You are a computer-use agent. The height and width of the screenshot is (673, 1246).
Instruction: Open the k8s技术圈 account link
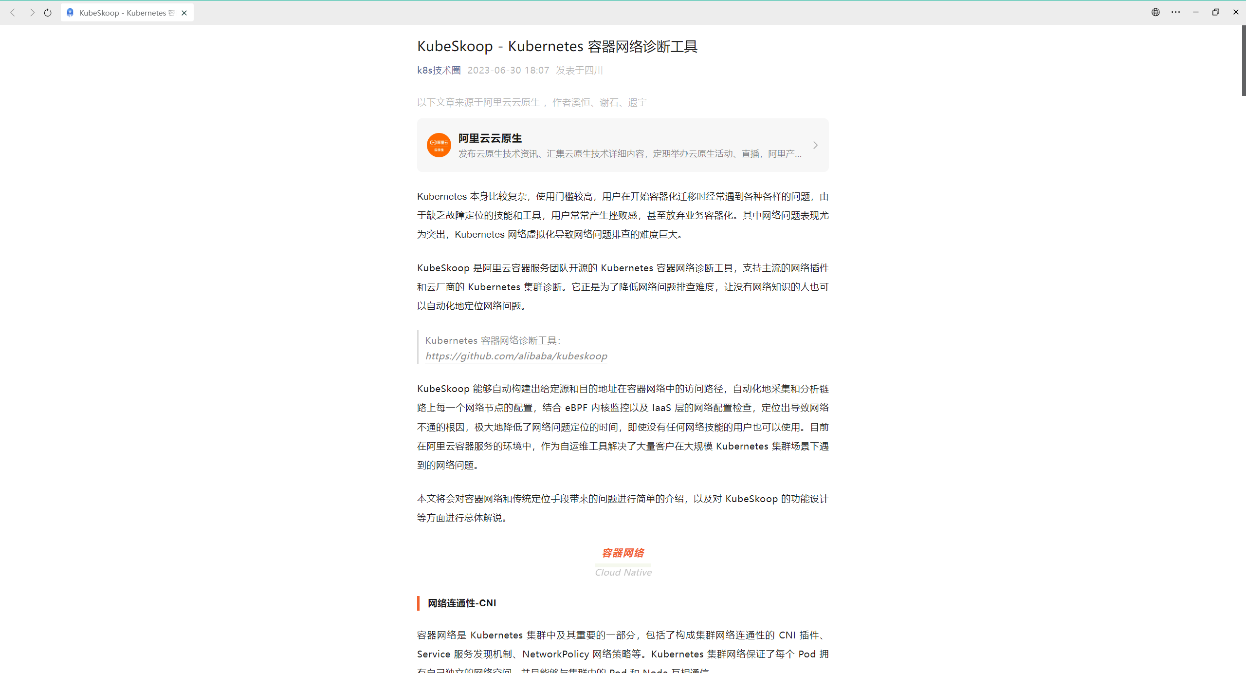439,70
